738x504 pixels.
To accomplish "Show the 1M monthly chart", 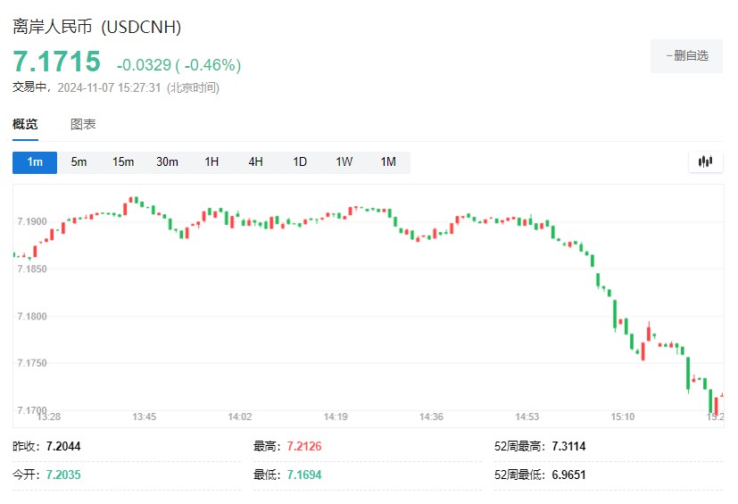I will (x=388, y=162).
